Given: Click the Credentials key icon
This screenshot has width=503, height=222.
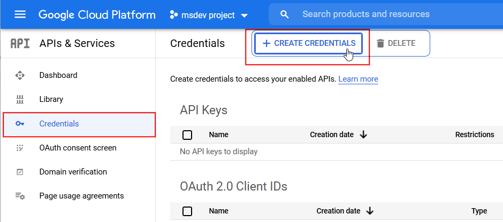Looking at the screenshot, I should 20,124.
